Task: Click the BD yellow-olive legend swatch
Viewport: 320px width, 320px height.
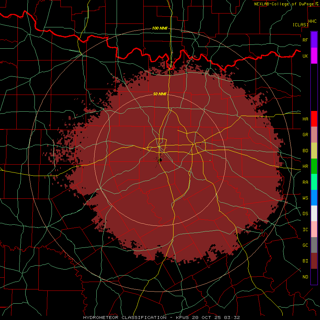Action: coord(314,150)
